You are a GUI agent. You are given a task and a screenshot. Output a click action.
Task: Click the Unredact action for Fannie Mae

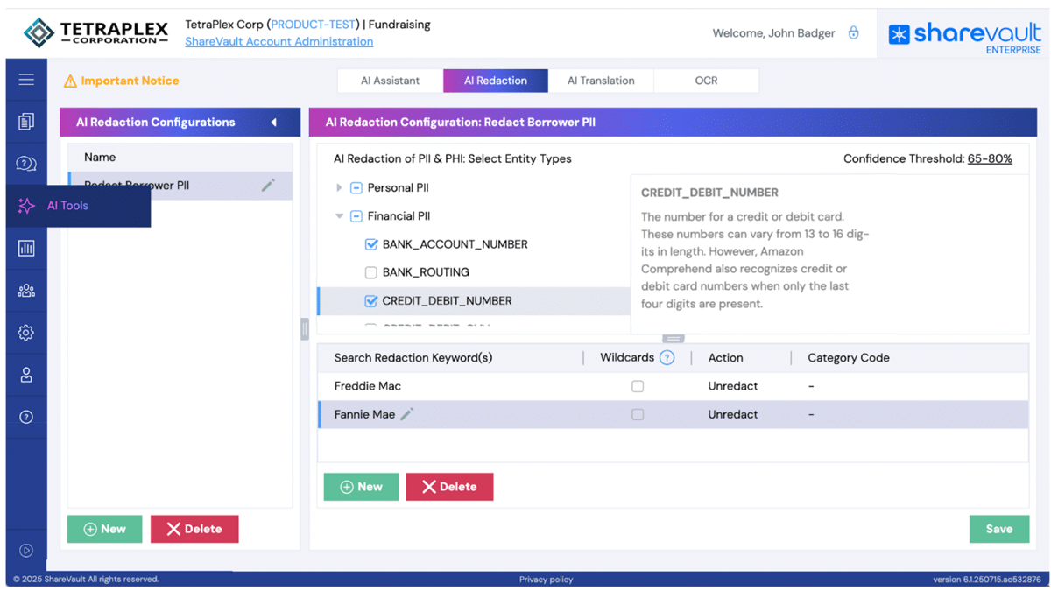(x=733, y=414)
